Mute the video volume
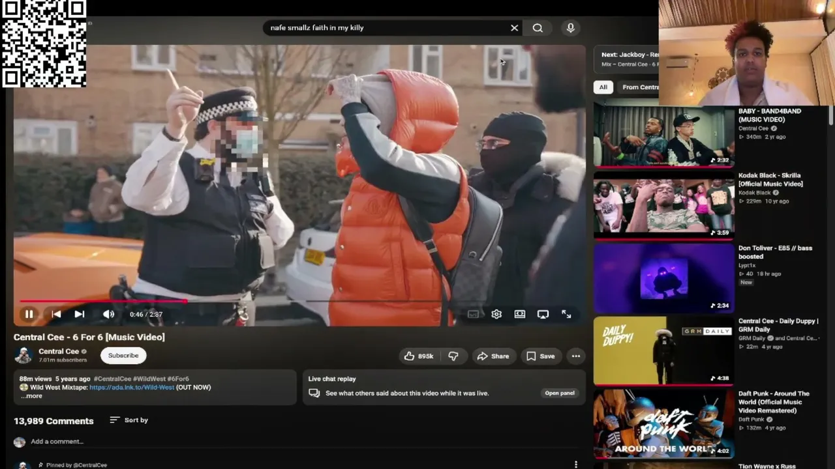The image size is (835, 469). (x=108, y=314)
